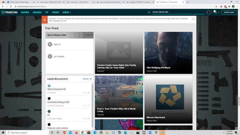Click Windows taskbar search box
The height and width of the screenshot is (135, 240).
coord(27,132)
